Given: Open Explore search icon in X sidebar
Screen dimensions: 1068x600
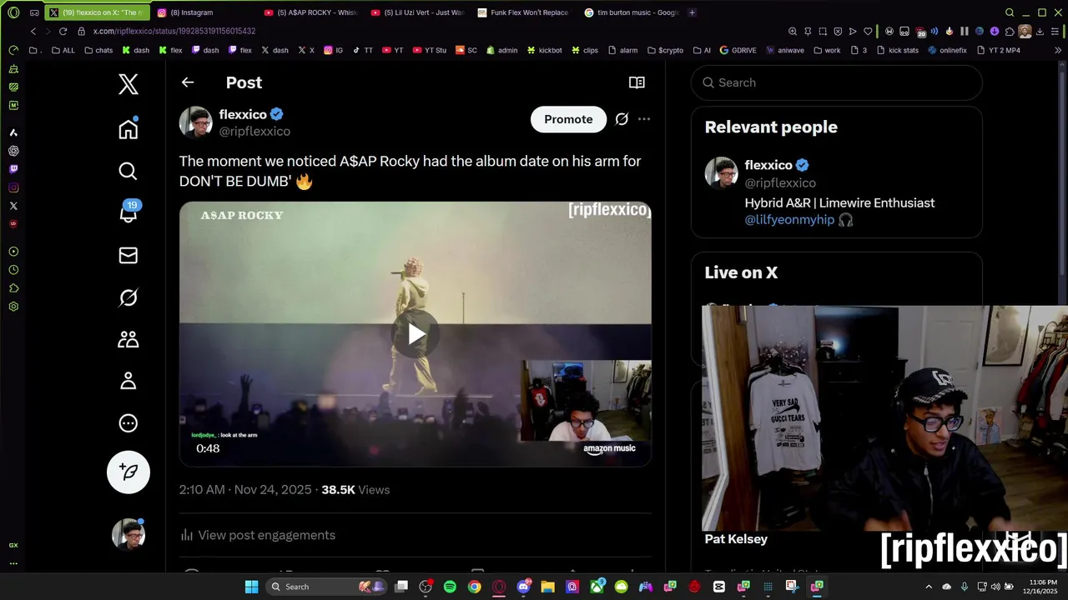Looking at the screenshot, I should [128, 171].
